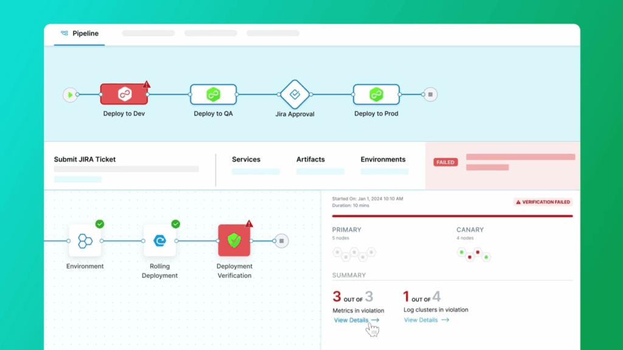623x350 pixels.
Task: Select the Deploy to QA stage node
Action: [212, 94]
